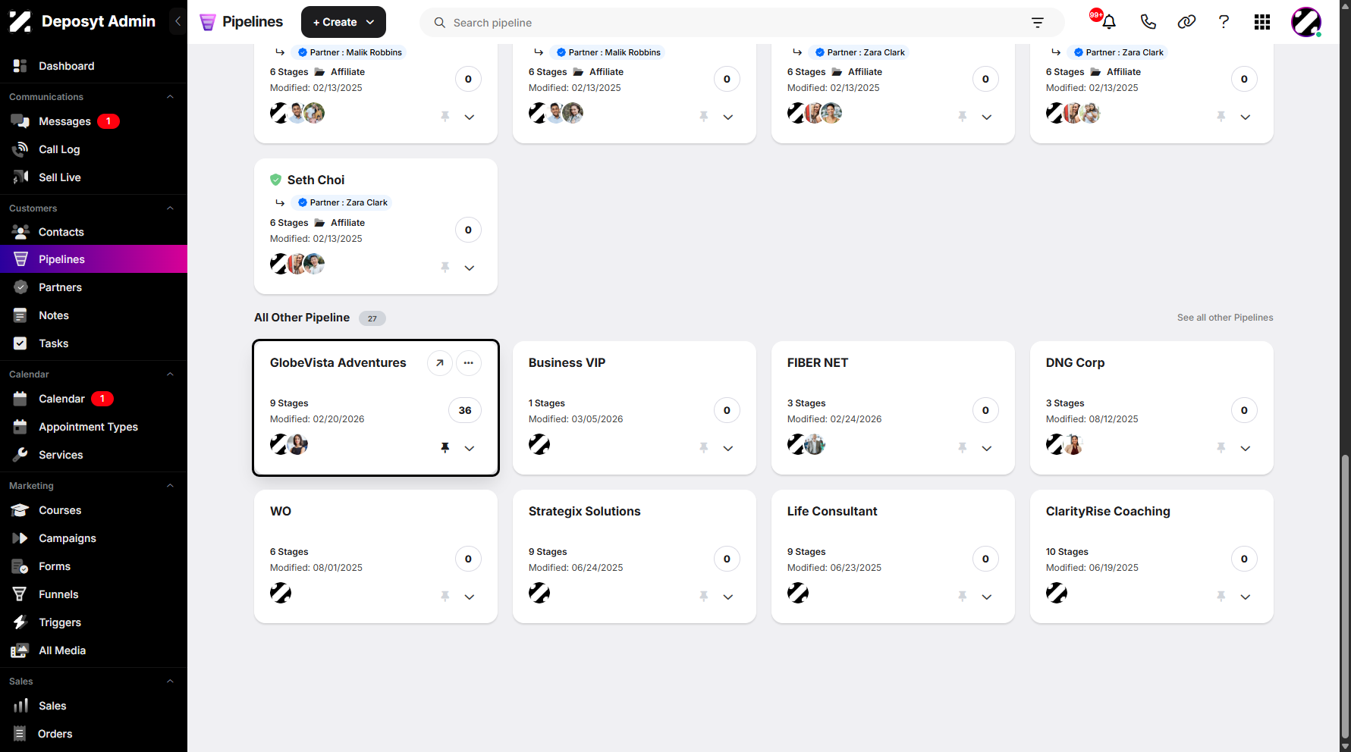Click the link chain icon in header
1351x752 pixels.
pyautogui.click(x=1186, y=22)
